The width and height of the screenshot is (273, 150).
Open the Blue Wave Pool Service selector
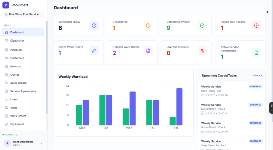[x=23, y=14]
